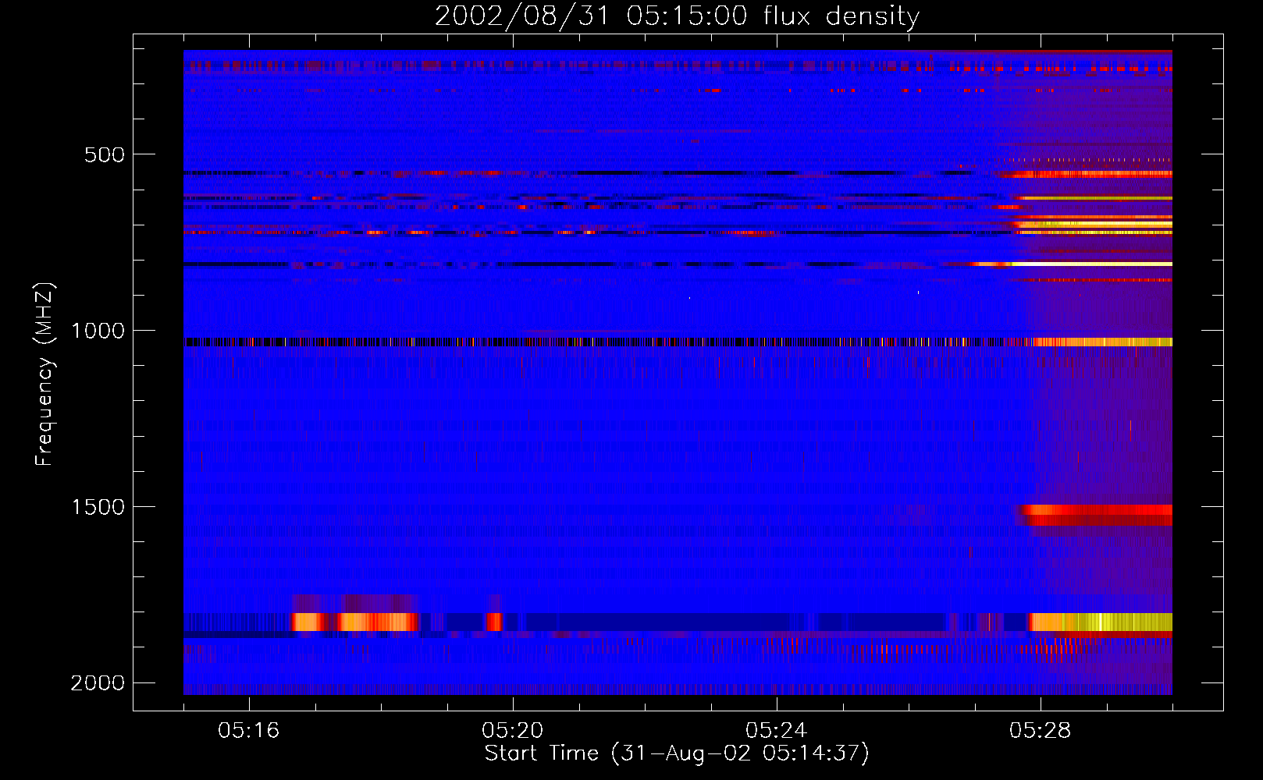Click the 05:20 time tick label
This screenshot has width=1263, height=780.
pyautogui.click(x=513, y=730)
